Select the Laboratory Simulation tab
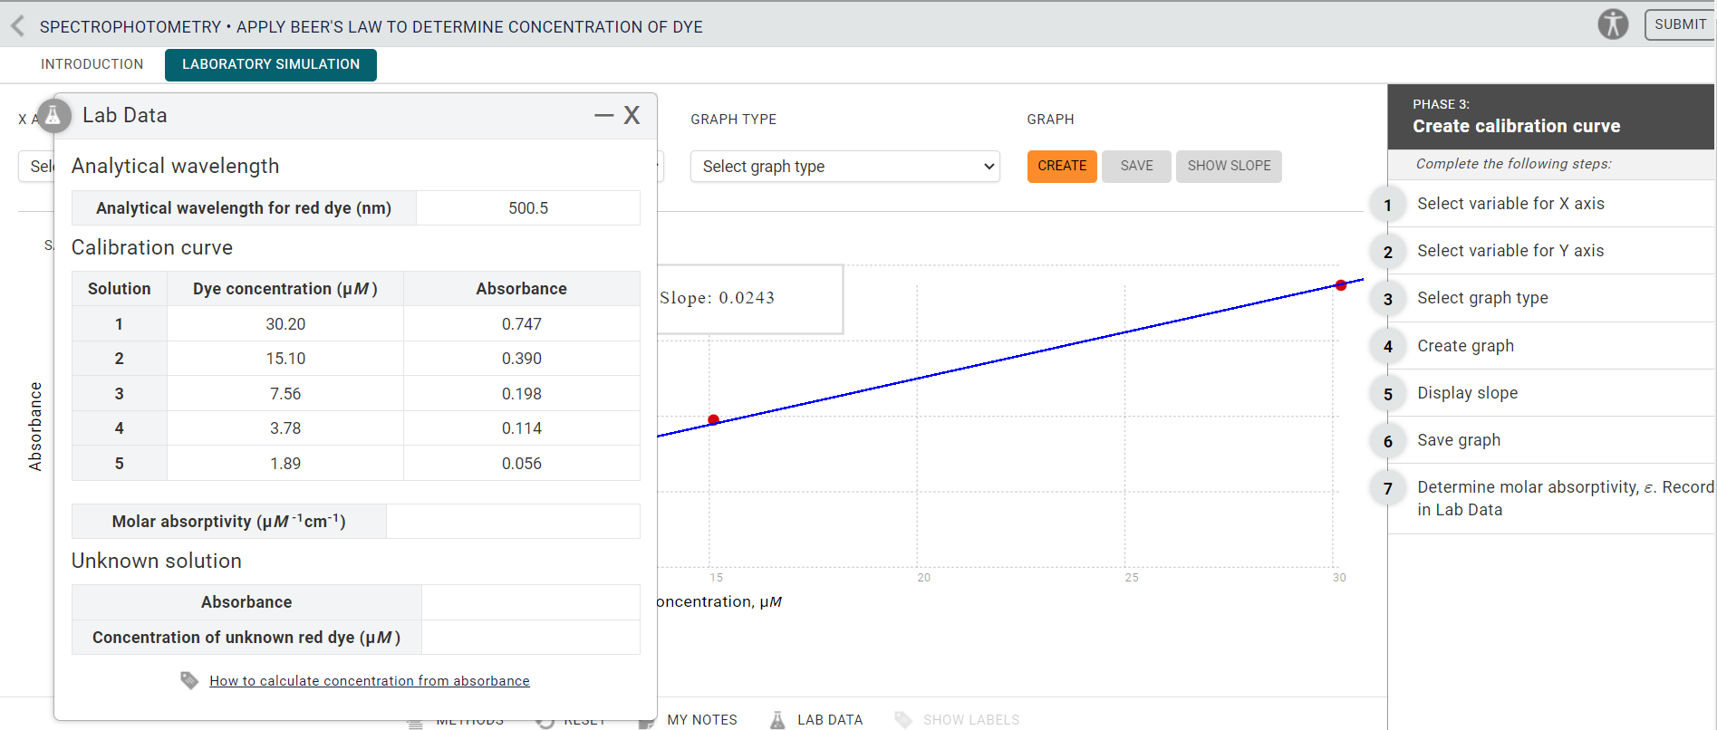The image size is (1717, 730). click(271, 64)
